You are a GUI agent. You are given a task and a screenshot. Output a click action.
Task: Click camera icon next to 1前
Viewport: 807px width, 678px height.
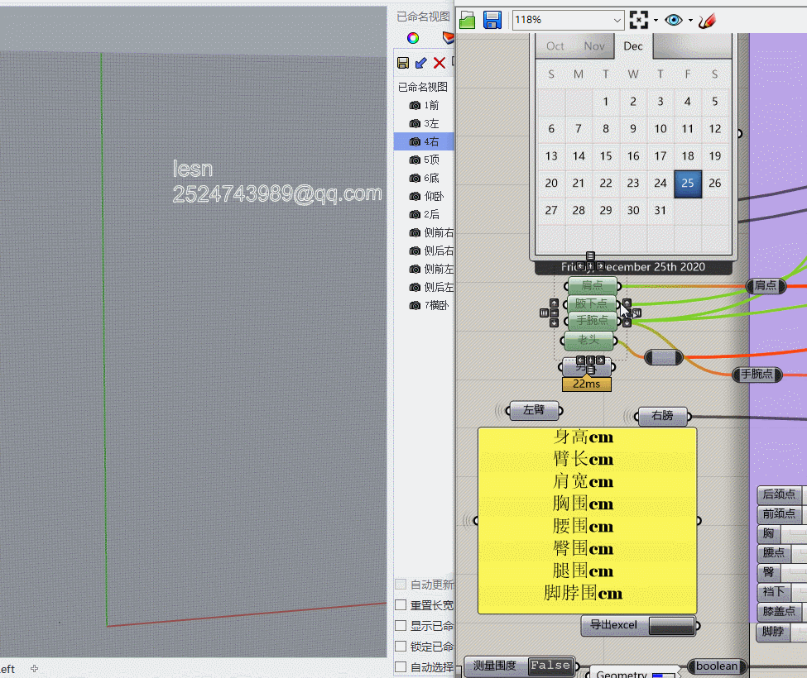415,105
